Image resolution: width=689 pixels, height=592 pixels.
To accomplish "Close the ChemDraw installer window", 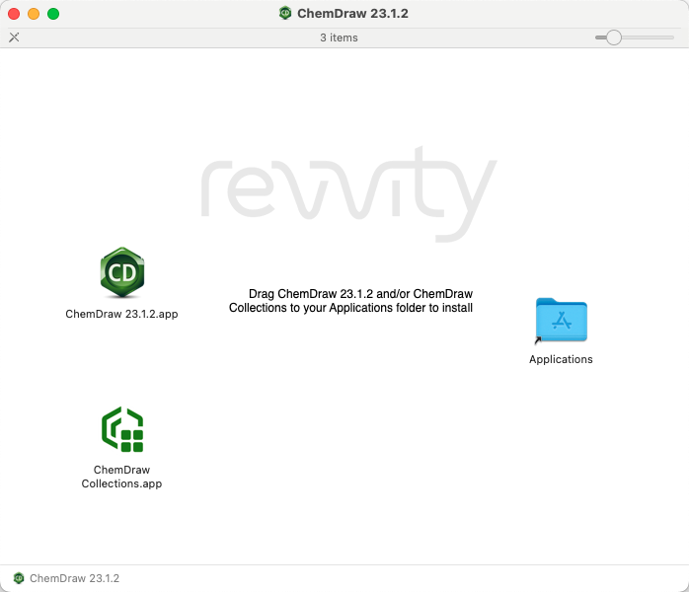I will click(x=14, y=14).
